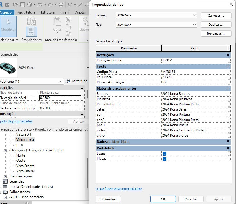The image size is (236, 204).
Task: Click the associate parameter box on the rodas row
Action: click(x=229, y=130)
